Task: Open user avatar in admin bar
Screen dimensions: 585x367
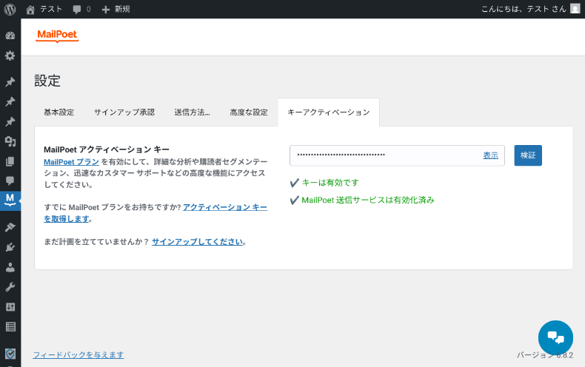Action: click(575, 9)
